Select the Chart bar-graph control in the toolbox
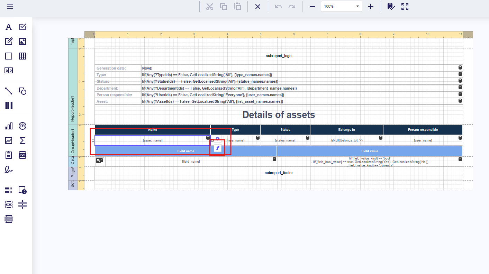The image size is (489, 274). point(9,126)
